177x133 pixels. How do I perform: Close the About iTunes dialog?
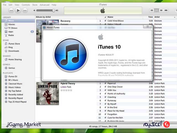147,27
